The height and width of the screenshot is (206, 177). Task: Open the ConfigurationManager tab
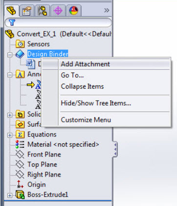43,11
